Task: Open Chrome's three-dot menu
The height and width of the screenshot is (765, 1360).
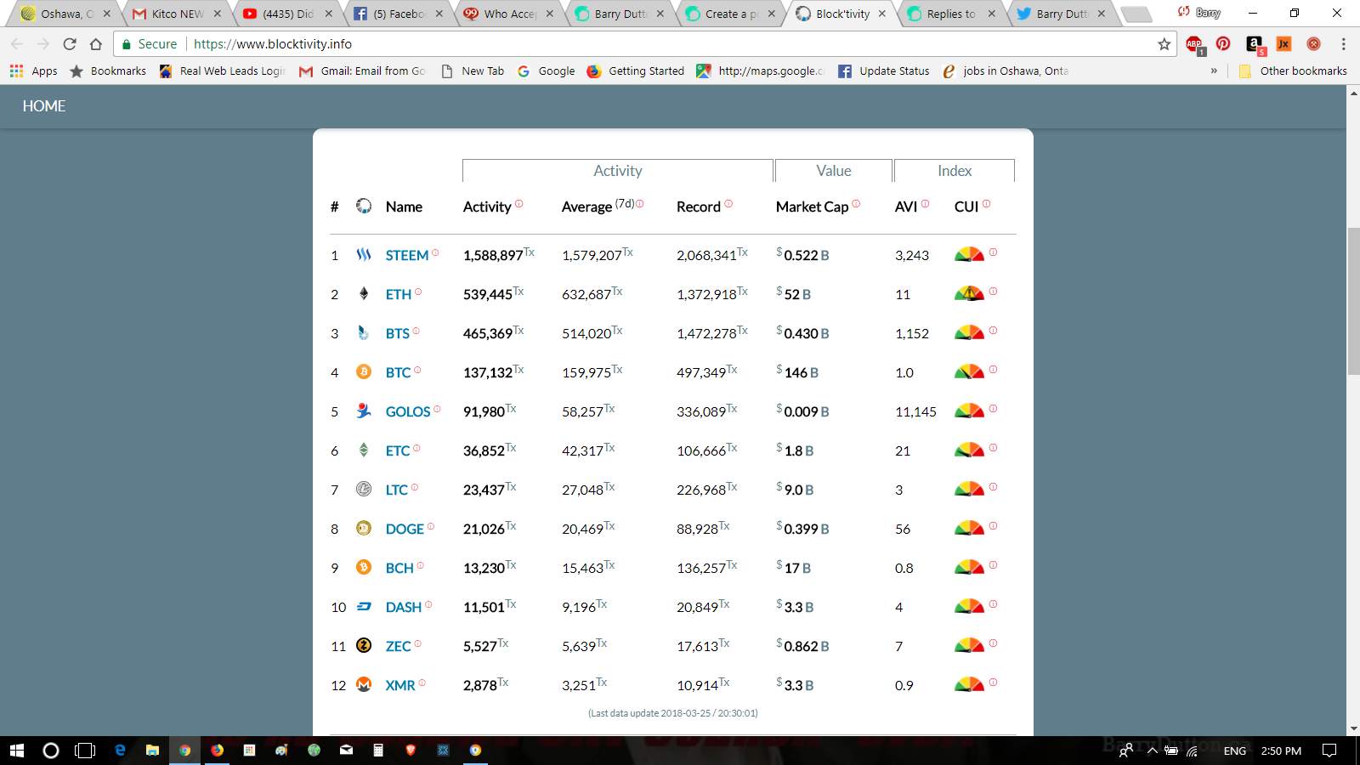Action: (1343, 44)
